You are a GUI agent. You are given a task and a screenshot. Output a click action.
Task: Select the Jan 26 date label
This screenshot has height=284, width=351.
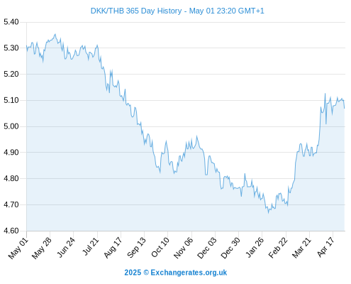point(255,247)
